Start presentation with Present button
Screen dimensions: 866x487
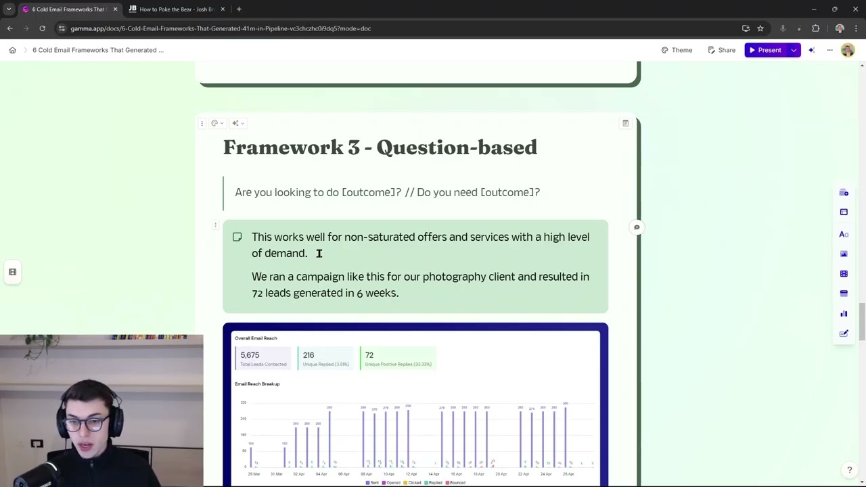point(765,50)
